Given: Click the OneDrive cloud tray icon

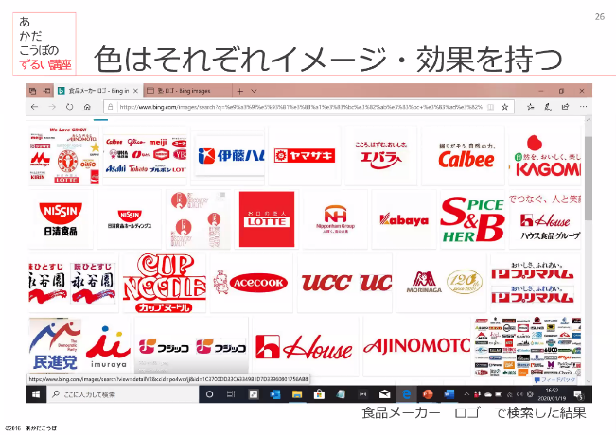Looking at the screenshot, I should pos(488,394).
